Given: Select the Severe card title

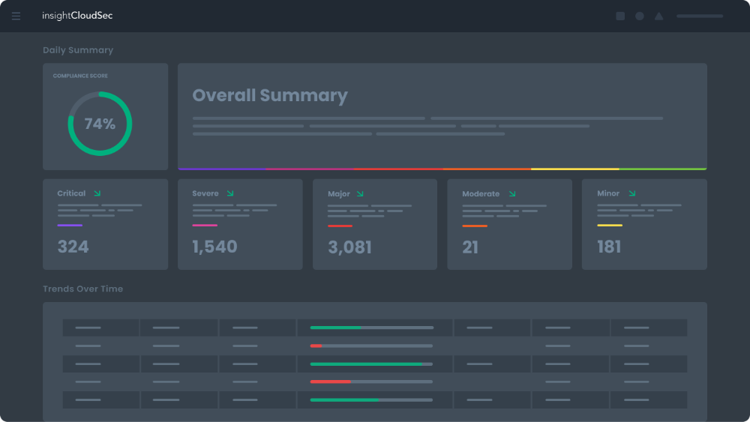Looking at the screenshot, I should click(205, 193).
